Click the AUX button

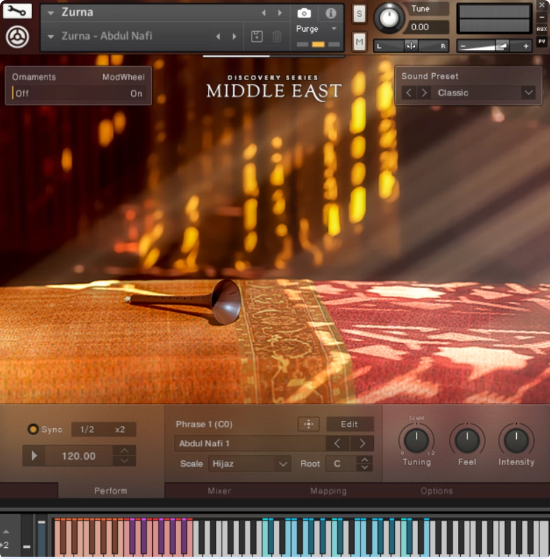click(x=541, y=29)
